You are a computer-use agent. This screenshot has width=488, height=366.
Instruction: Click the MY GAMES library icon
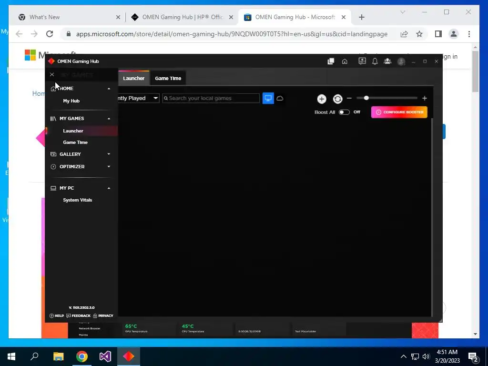point(53,119)
